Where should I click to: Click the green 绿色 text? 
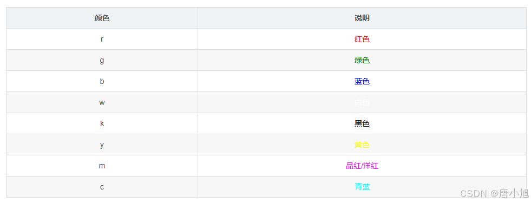coord(362,60)
